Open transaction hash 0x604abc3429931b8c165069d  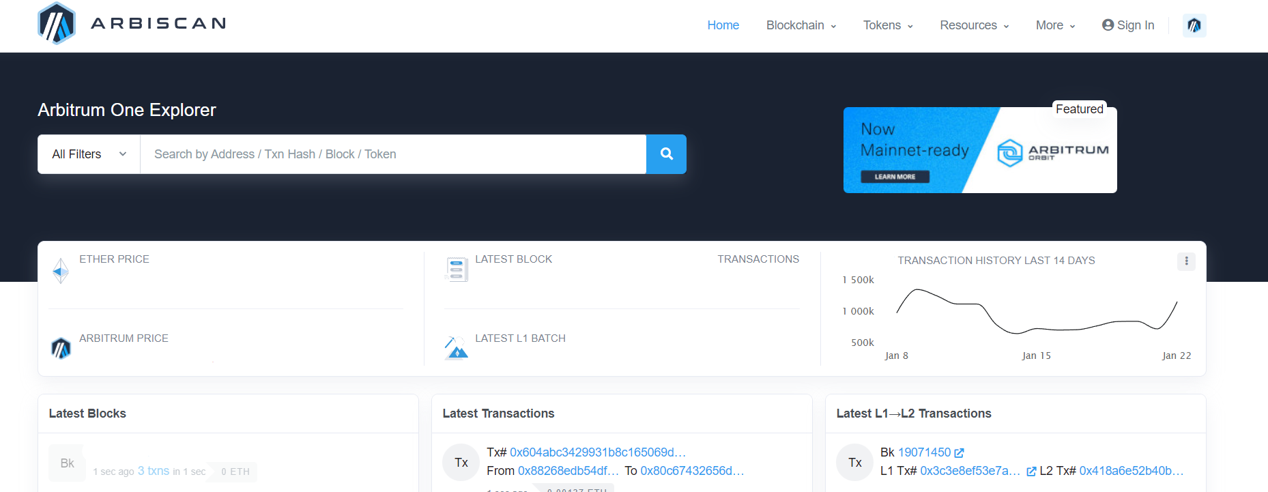click(598, 452)
